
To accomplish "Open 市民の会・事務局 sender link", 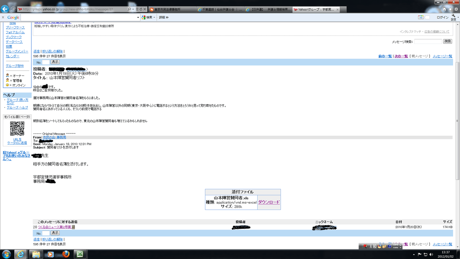I will click(54, 137).
